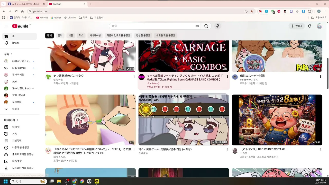This screenshot has height=185, width=329.
Task: Open KakaoTalk from the taskbar
Action: coord(97,181)
